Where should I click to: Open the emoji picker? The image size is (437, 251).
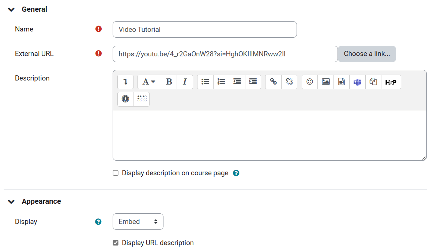310,82
